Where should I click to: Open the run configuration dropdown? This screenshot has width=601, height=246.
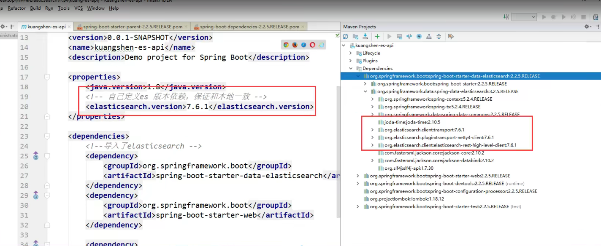[524, 17]
